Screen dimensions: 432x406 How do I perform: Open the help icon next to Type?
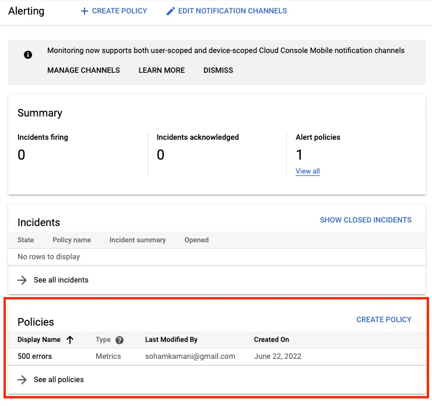[120, 340]
